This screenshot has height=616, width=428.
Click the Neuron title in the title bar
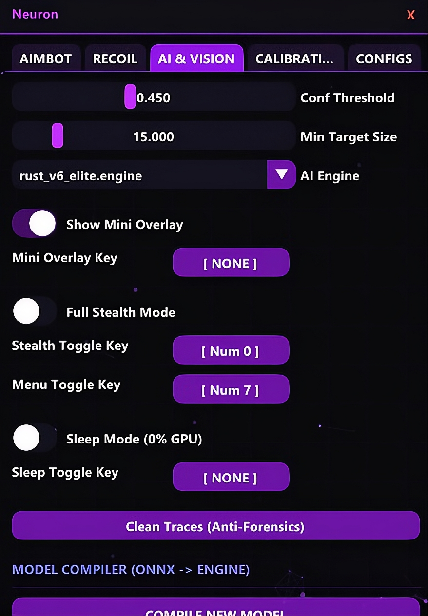point(35,14)
